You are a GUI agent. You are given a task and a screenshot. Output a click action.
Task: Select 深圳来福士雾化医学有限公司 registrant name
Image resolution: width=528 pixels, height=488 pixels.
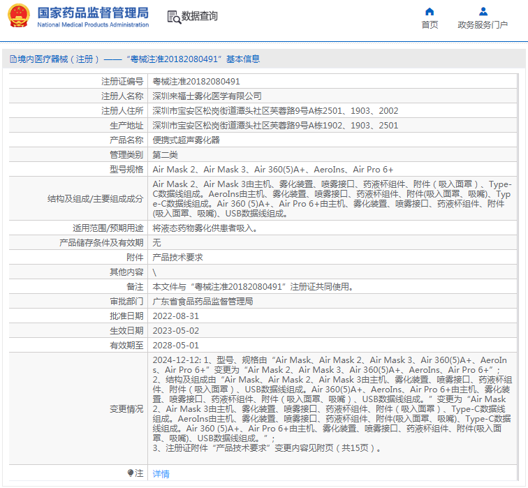pyautogui.click(x=207, y=96)
